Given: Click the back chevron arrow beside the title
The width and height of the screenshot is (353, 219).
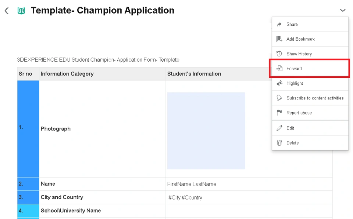Looking at the screenshot, I should (7, 11).
